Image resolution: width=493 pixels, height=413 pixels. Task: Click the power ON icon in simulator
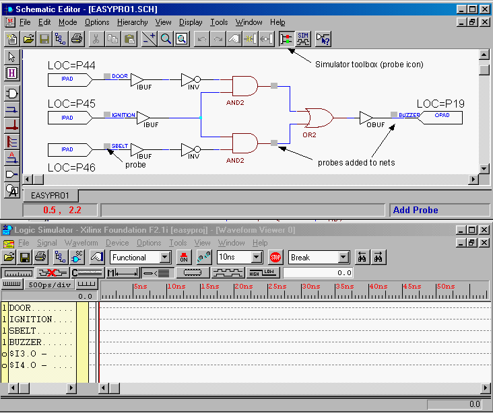coord(184,257)
